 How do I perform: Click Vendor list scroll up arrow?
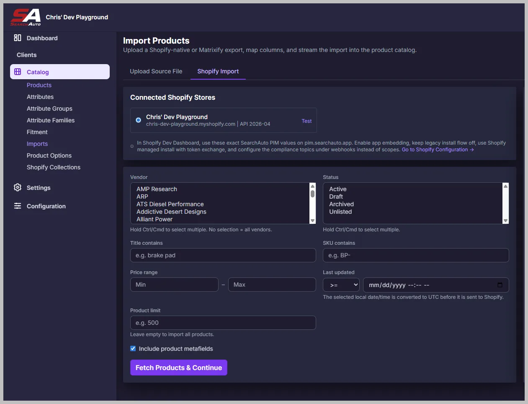point(312,186)
